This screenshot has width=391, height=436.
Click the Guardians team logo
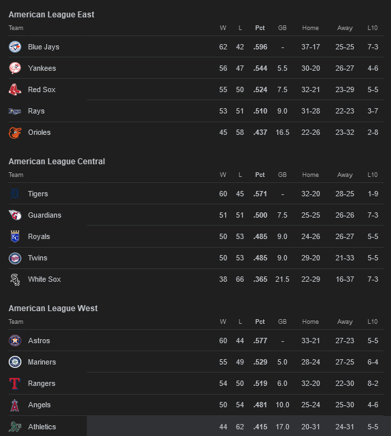tap(15, 215)
